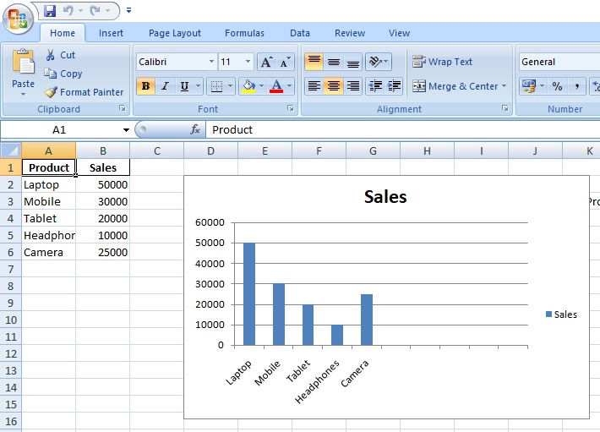The image size is (600, 432).
Task: Expand the Paste options arrow
Action: click(24, 94)
